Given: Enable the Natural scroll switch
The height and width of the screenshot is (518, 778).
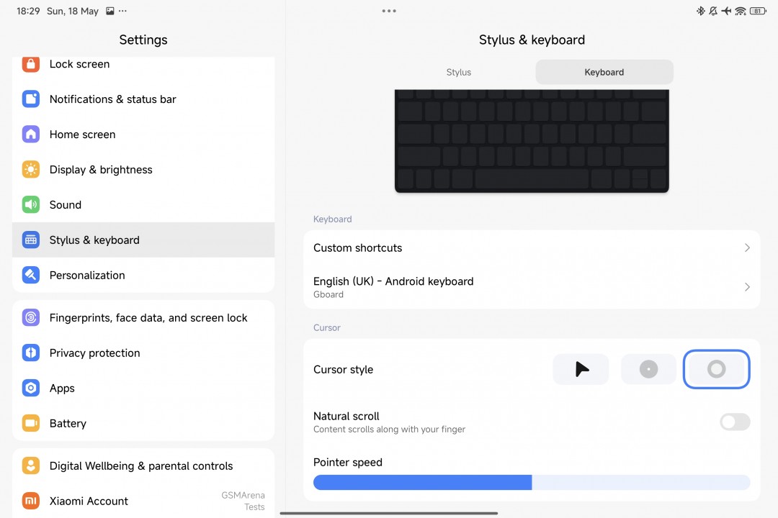Looking at the screenshot, I should point(734,422).
